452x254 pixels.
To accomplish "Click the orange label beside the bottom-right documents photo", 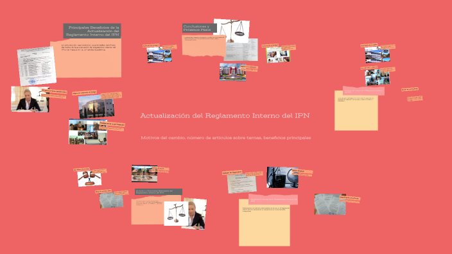I will (x=349, y=198).
